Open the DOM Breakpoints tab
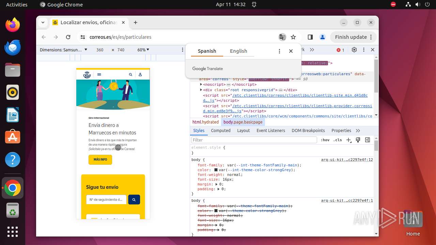436x245 pixels. (x=308, y=131)
